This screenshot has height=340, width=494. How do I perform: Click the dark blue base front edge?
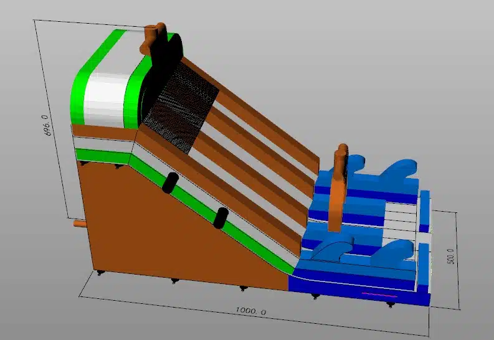pyautogui.click(x=361, y=297)
